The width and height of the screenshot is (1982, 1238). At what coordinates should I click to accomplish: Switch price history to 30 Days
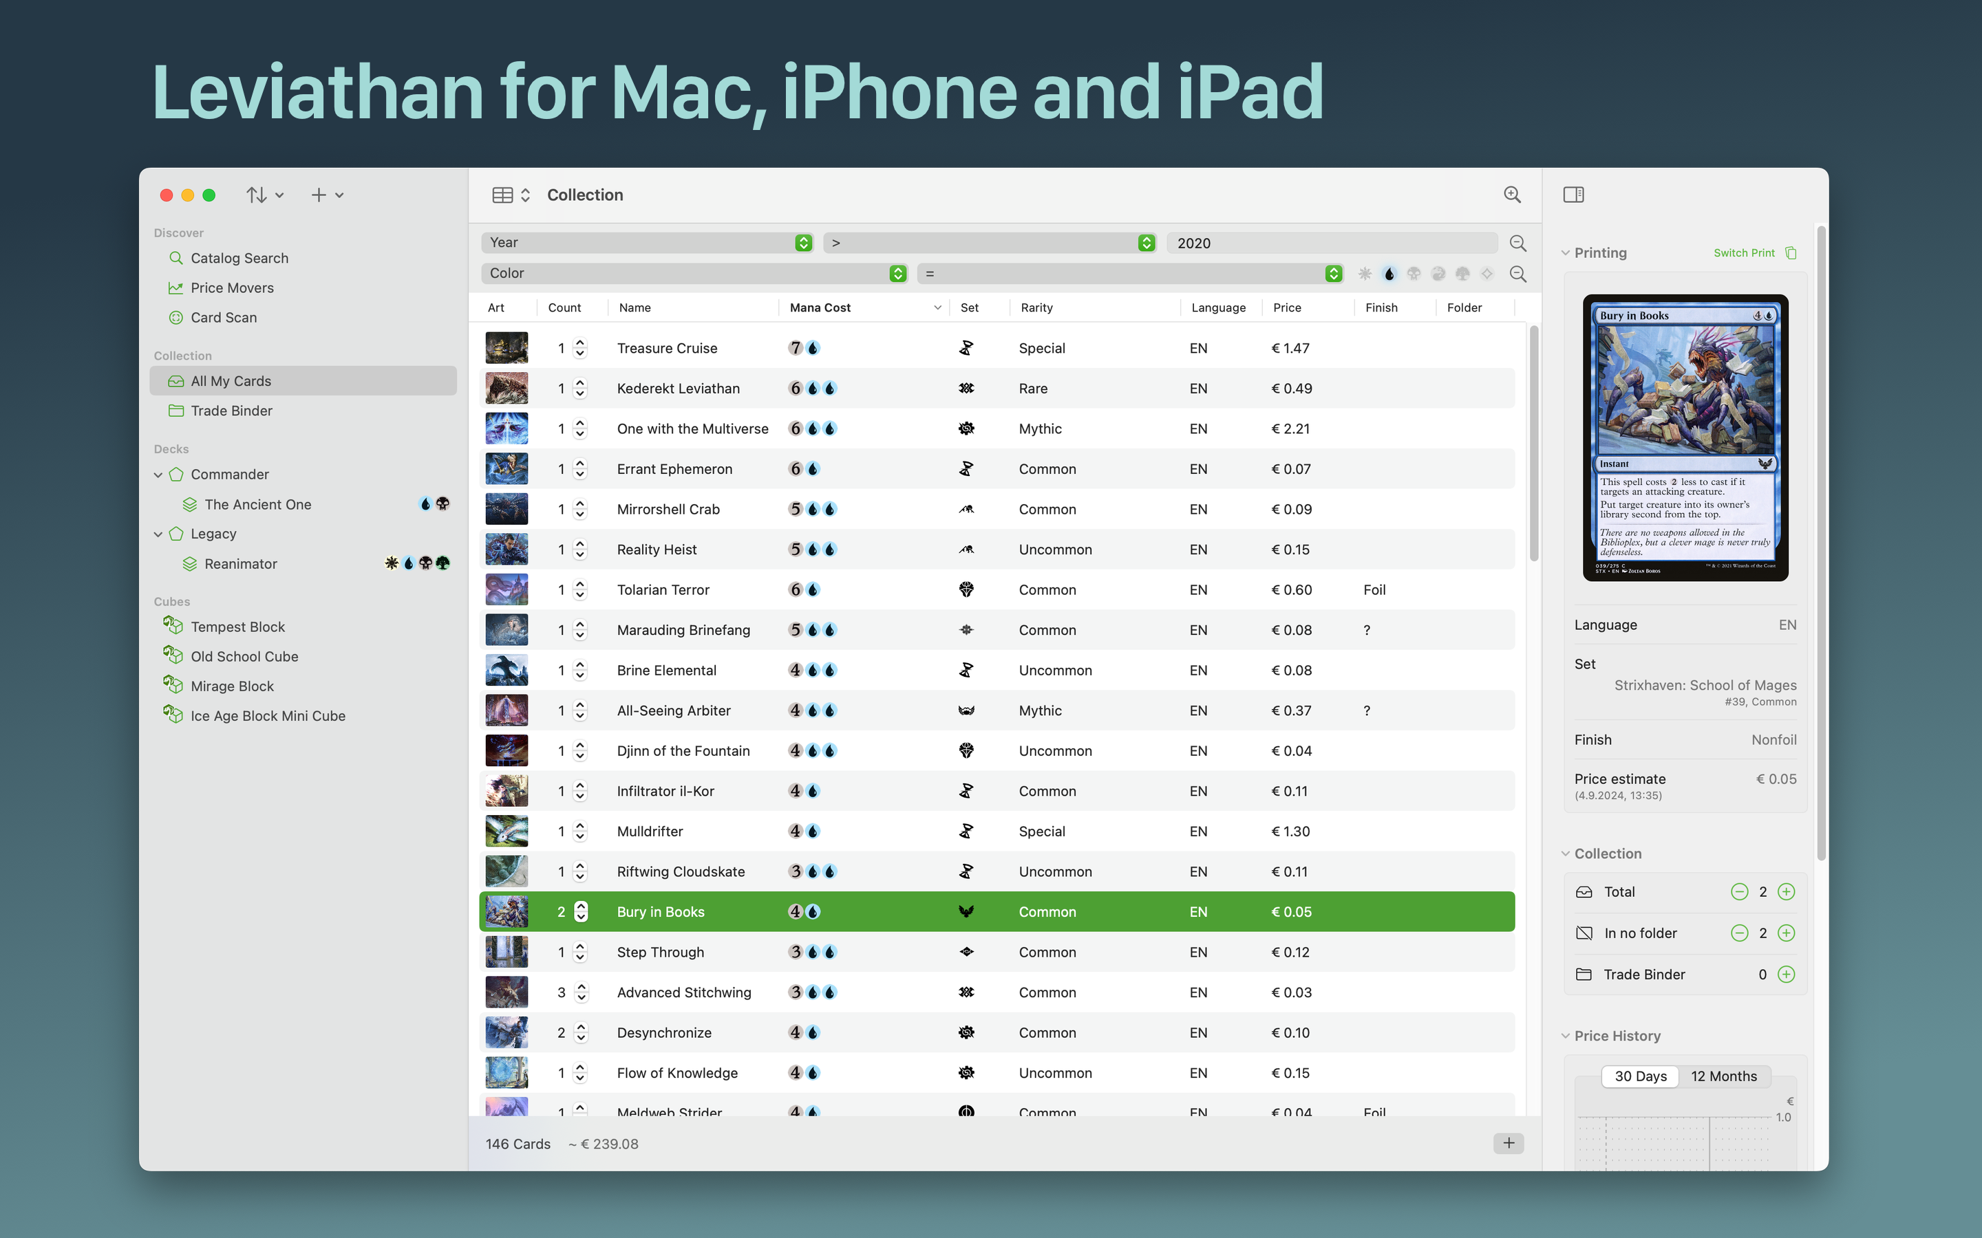pos(1641,1076)
